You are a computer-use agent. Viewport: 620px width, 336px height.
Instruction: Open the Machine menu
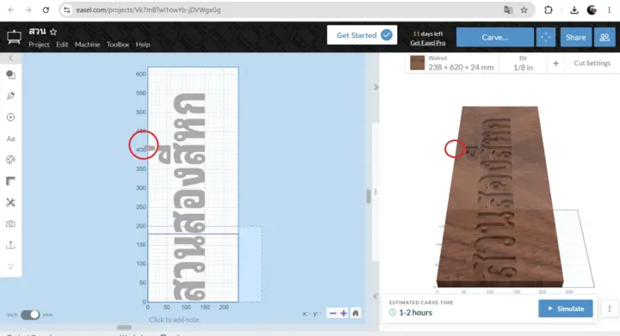[87, 44]
